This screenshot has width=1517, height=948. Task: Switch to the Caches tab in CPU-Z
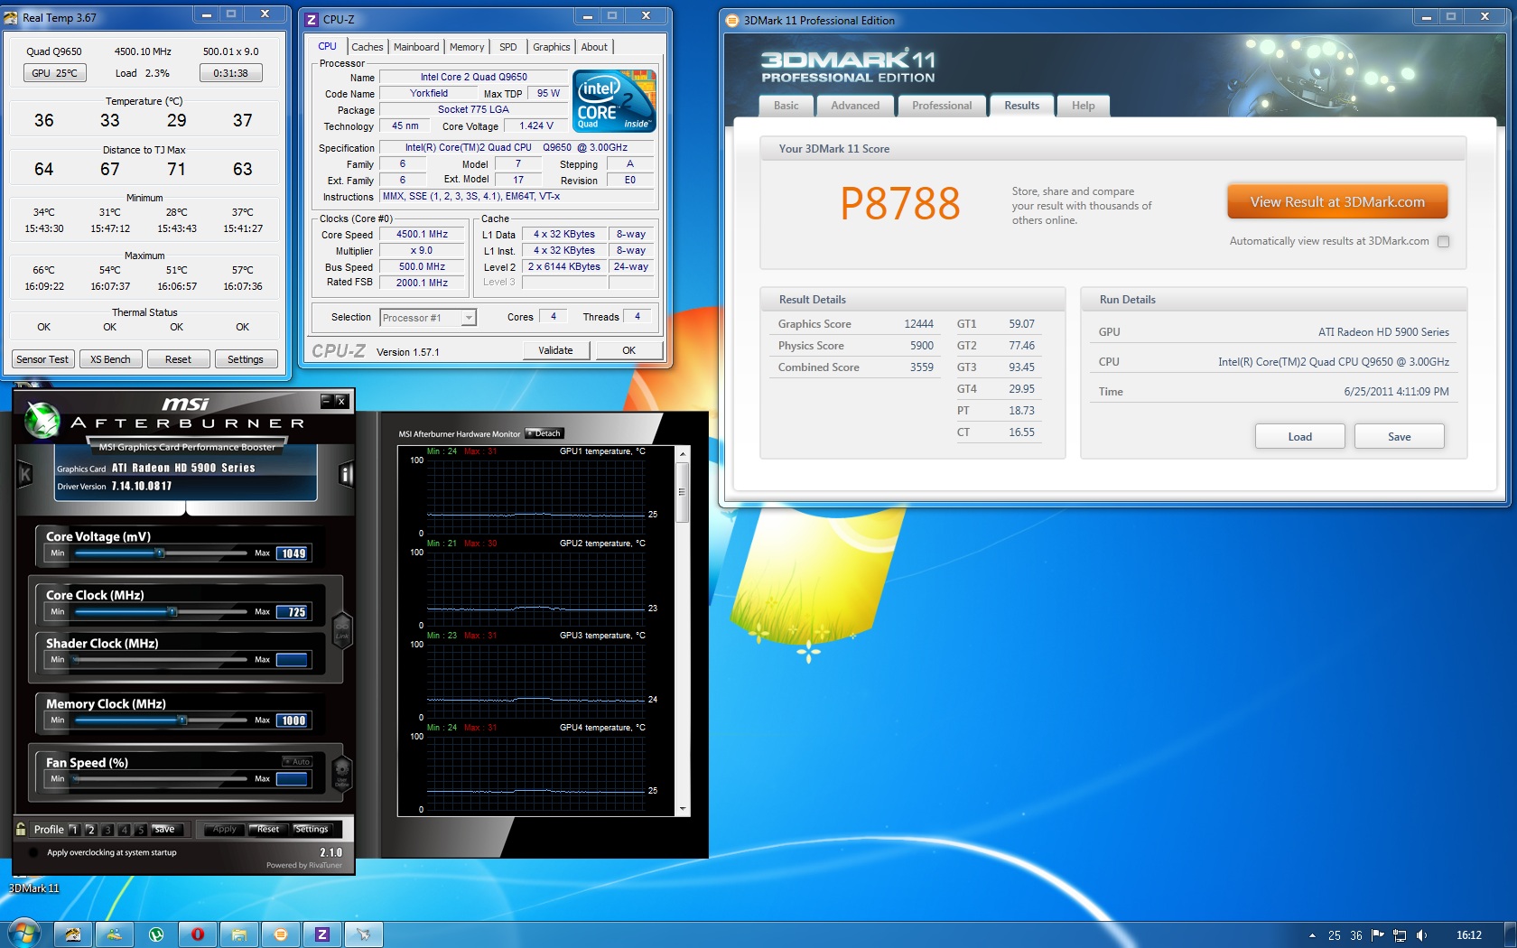(368, 47)
